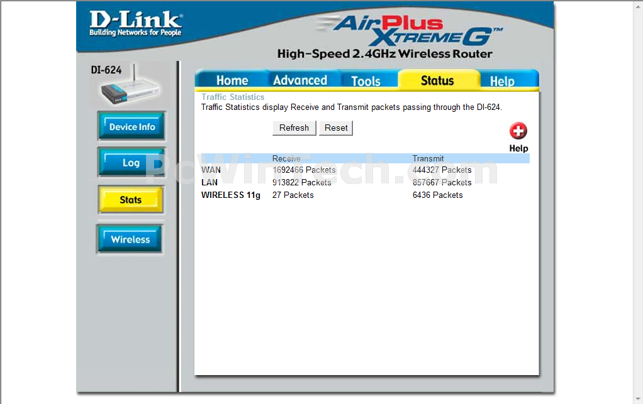
Task: Click wireless transmit value 6436 Packets
Action: 437,195
